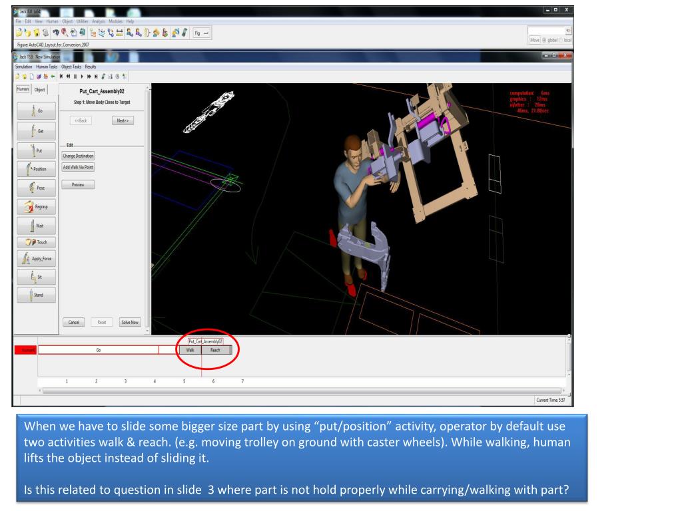The height and width of the screenshot is (511, 682).
Task: Open the Human Tasks menu
Action: [x=47, y=67]
